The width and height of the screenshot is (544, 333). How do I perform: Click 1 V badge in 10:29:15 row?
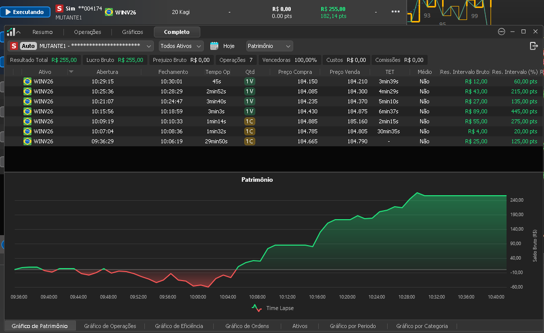(249, 81)
